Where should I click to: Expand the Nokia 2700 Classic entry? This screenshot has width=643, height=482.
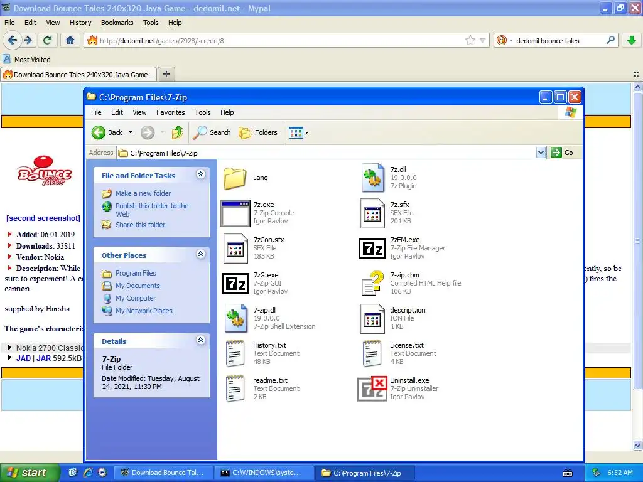point(9,348)
